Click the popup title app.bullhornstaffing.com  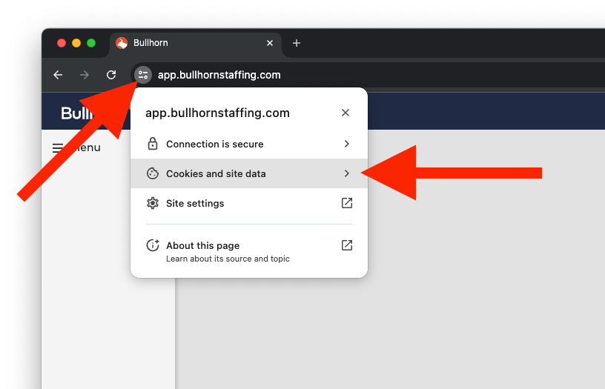[x=217, y=113]
